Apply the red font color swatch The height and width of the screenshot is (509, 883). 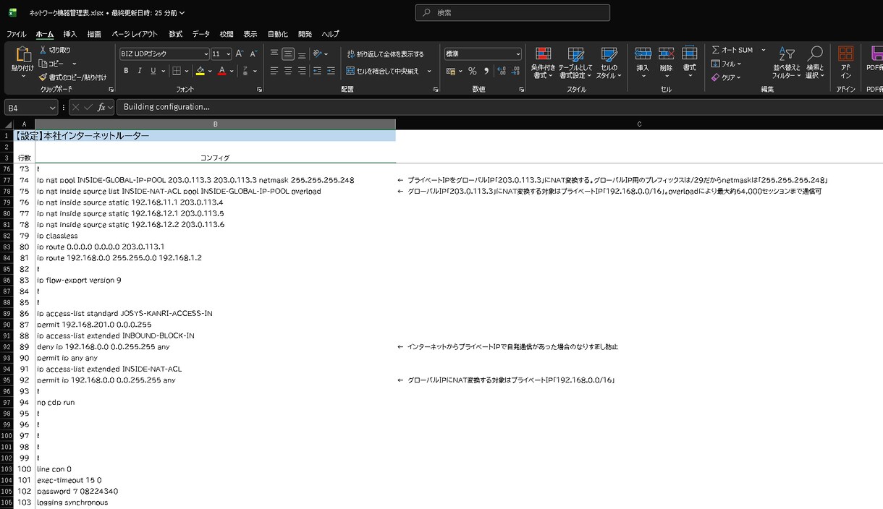tap(223, 71)
